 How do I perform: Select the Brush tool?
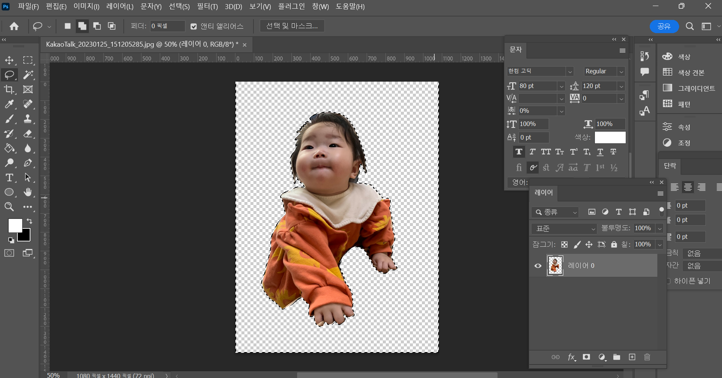(9, 119)
